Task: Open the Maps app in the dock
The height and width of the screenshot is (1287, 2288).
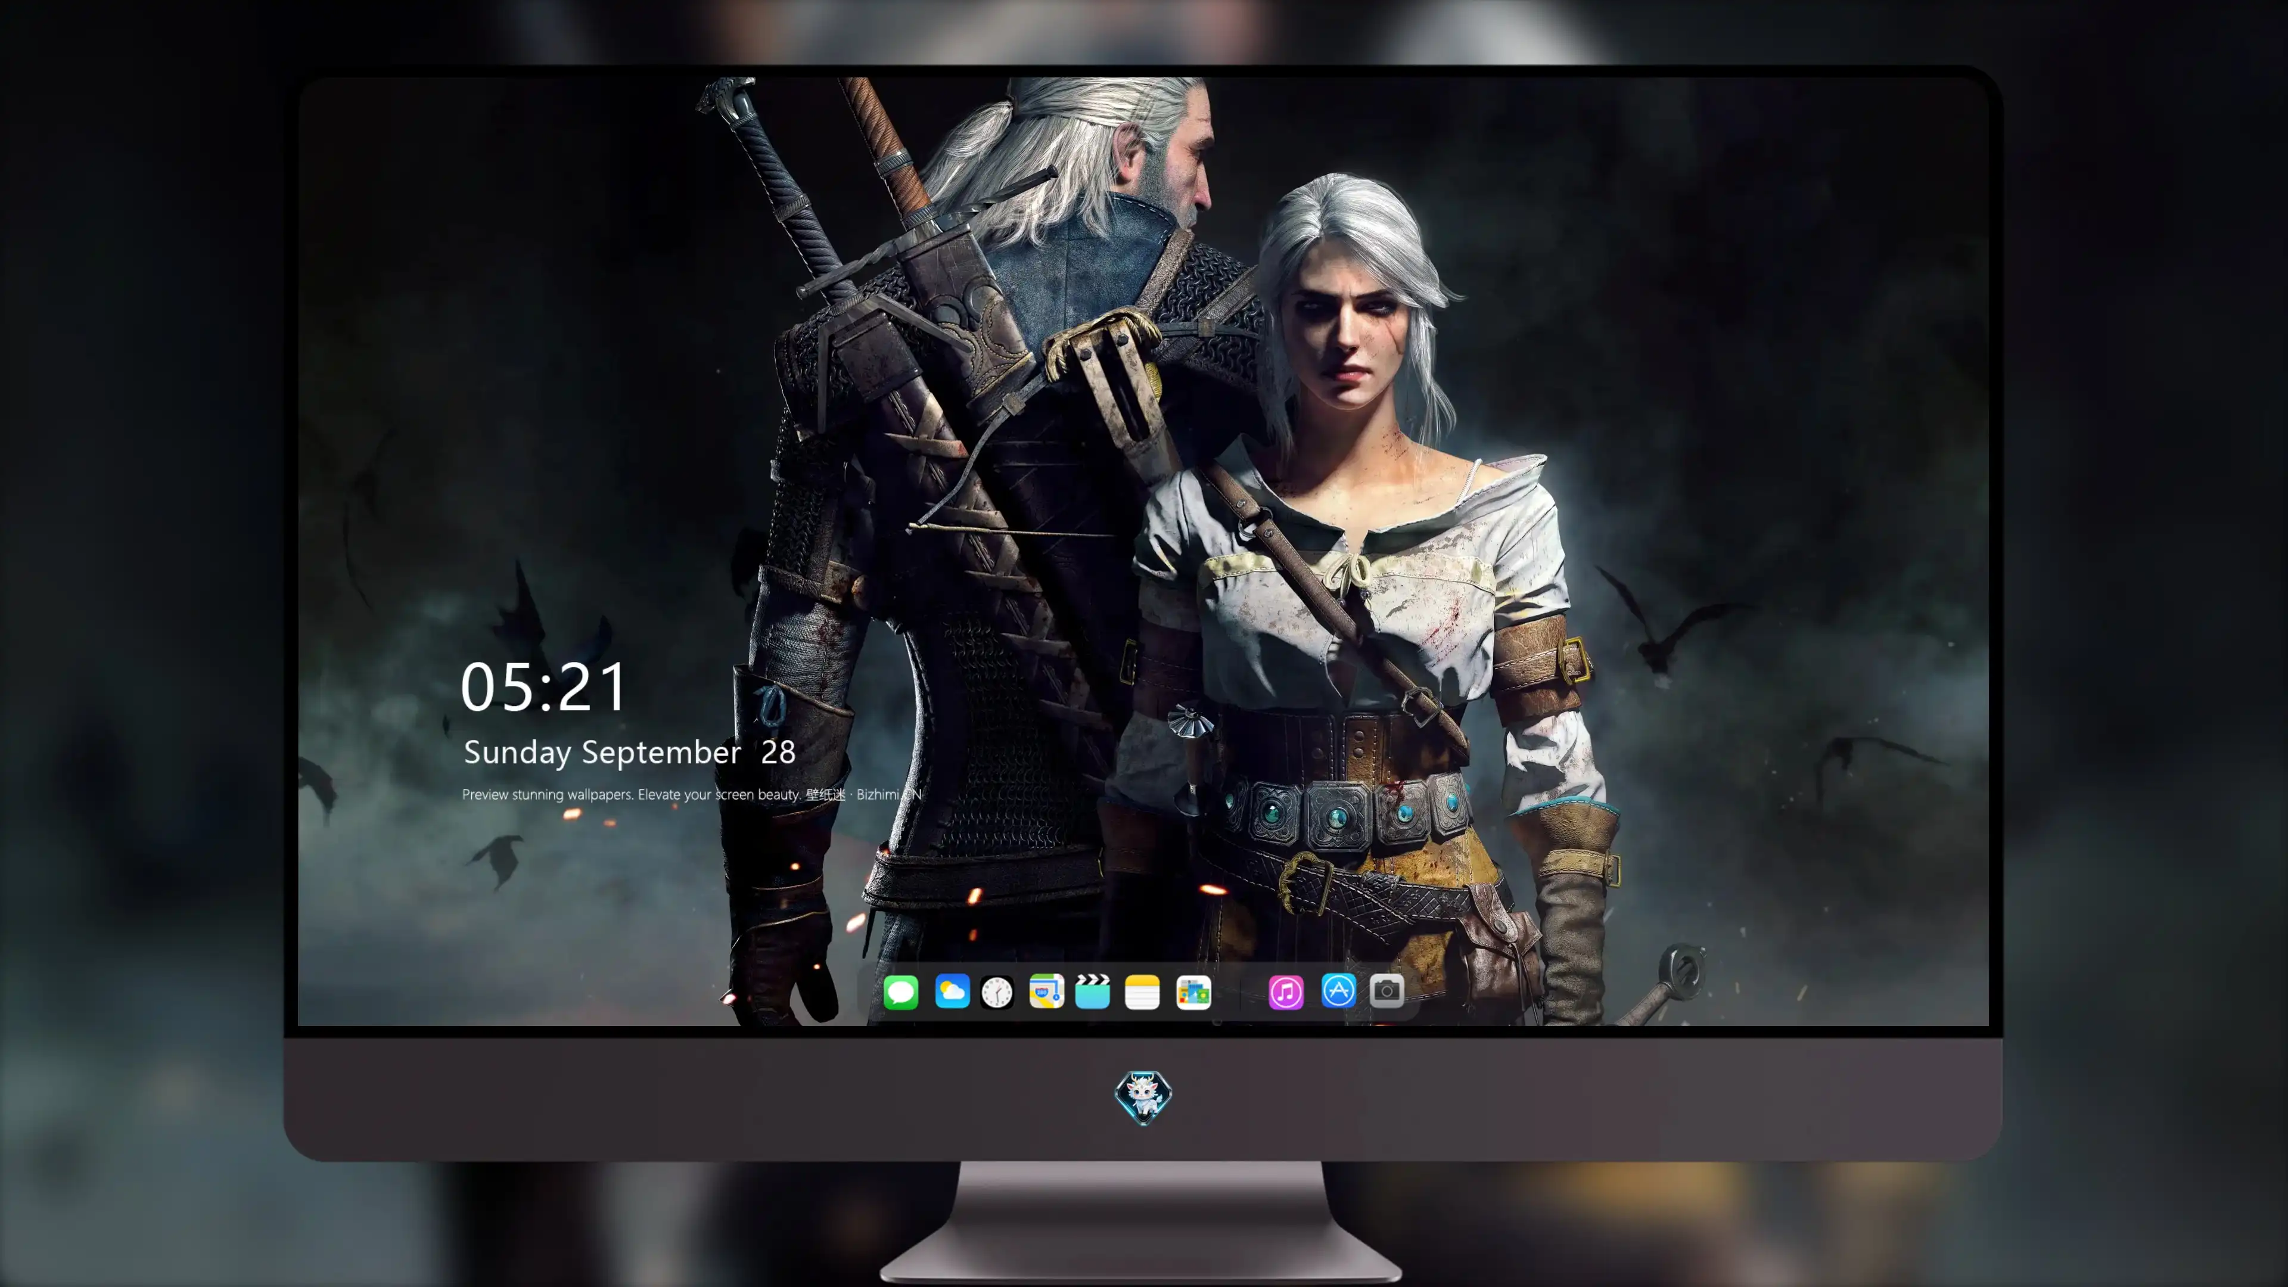Action: (x=1046, y=991)
